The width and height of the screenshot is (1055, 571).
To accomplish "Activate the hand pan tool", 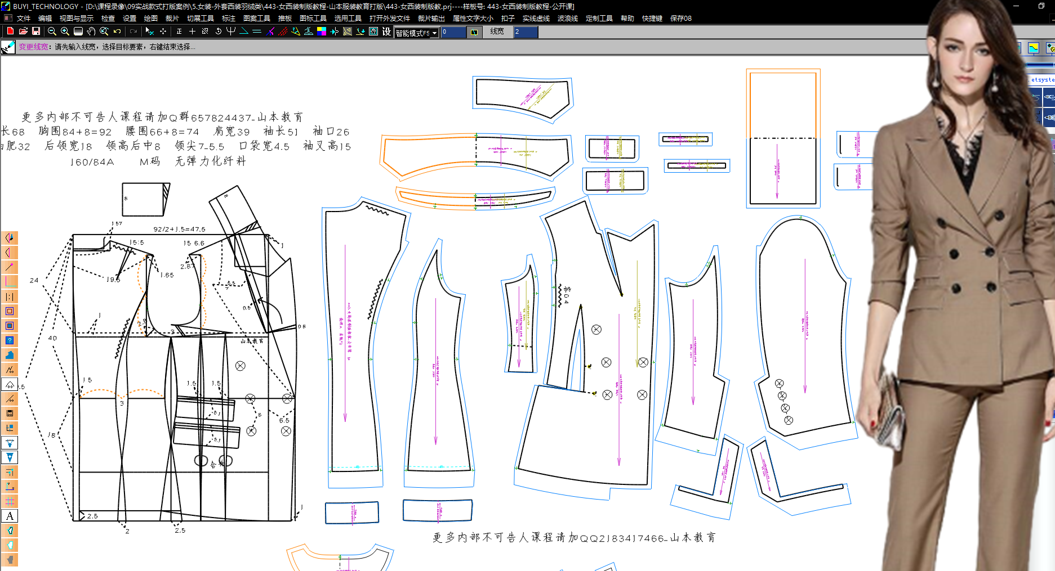I will tap(91, 32).
